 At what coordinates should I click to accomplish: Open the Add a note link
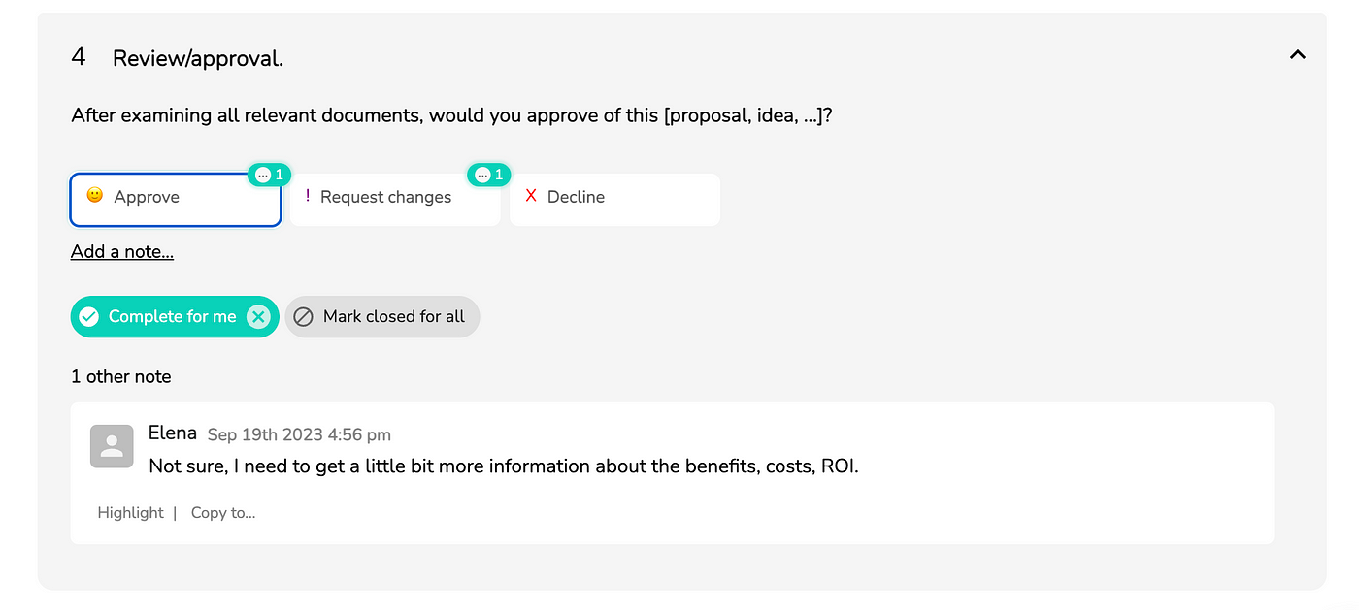[122, 252]
